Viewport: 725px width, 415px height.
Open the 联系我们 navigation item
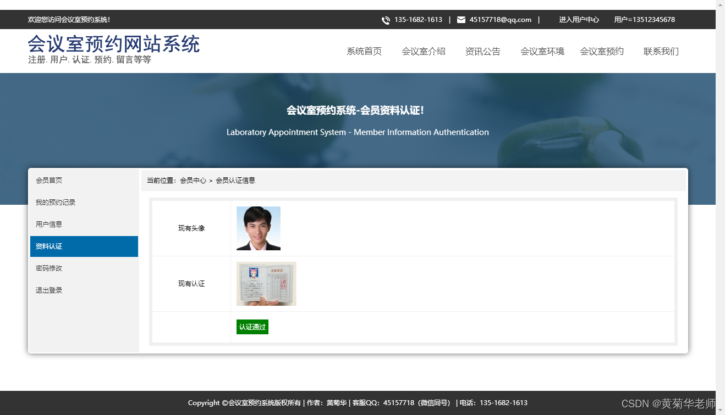[661, 51]
